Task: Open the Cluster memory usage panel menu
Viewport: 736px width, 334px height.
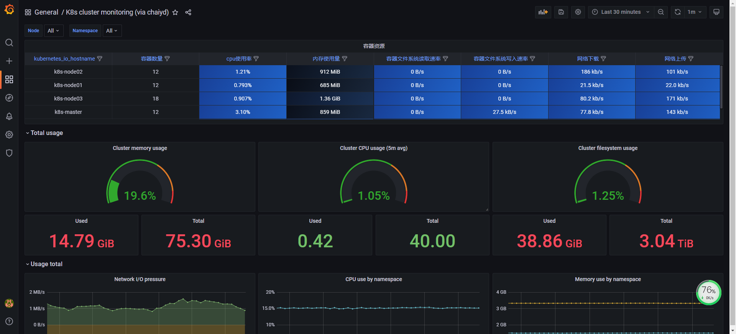Action: (x=140, y=148)
